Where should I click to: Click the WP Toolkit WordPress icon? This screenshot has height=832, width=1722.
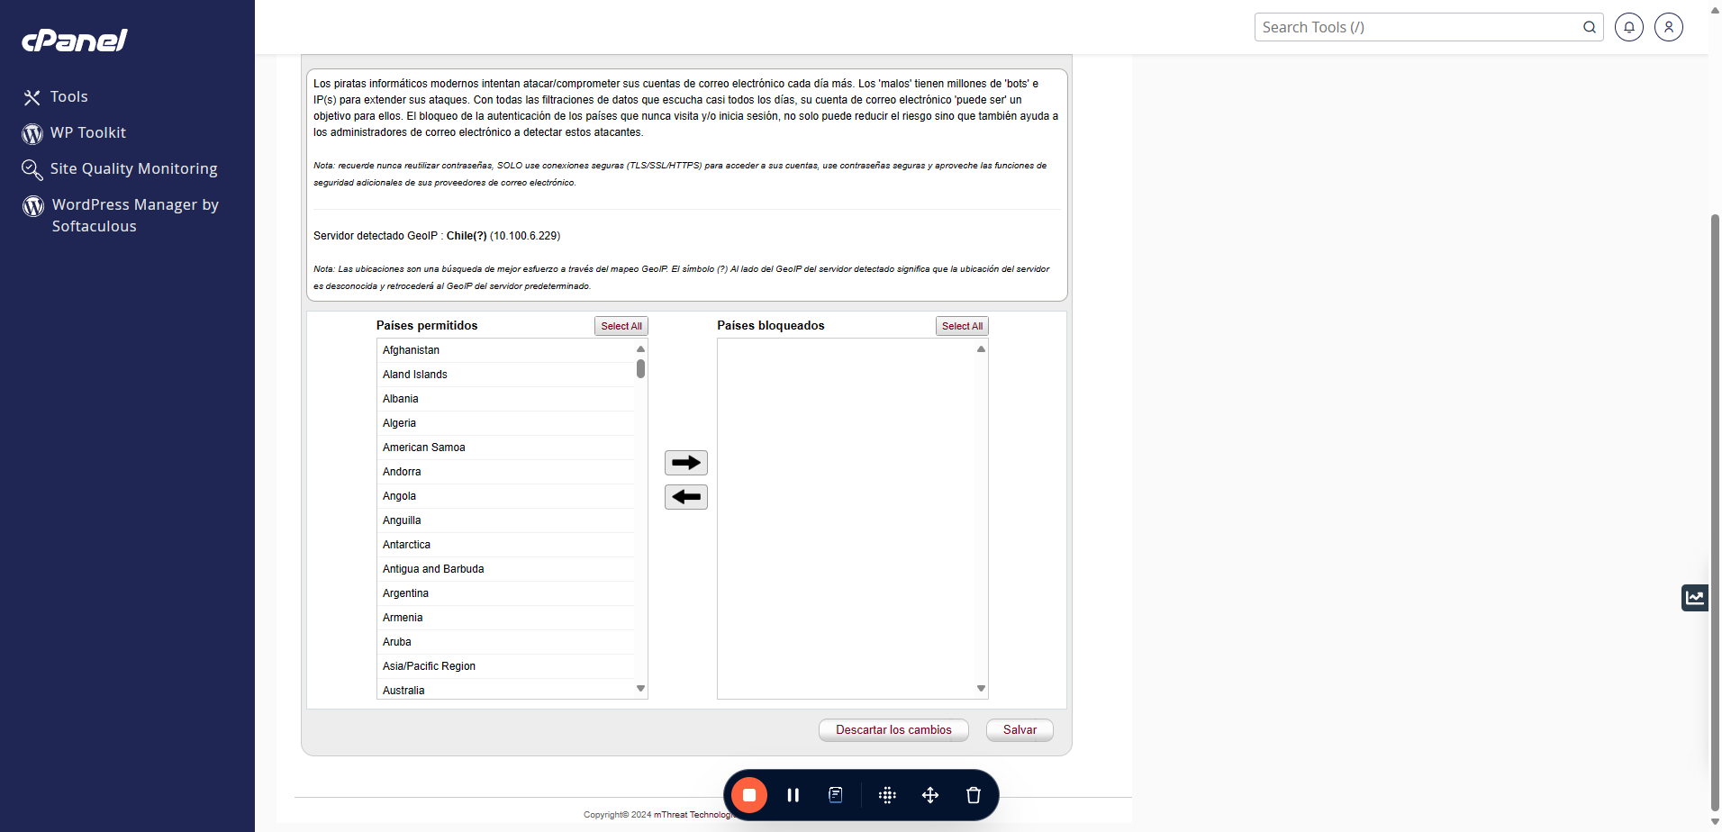click(x=32, y=133)
